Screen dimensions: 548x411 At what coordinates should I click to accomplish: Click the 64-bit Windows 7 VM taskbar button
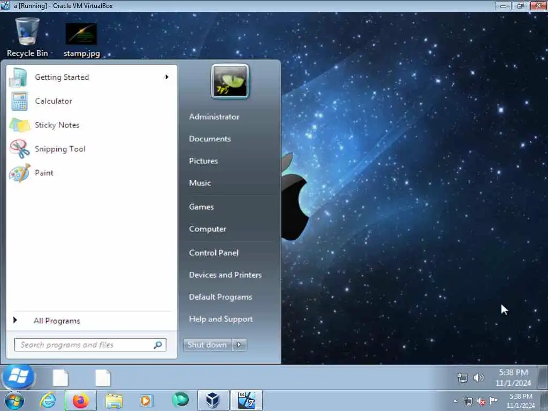tap(246, 400)
